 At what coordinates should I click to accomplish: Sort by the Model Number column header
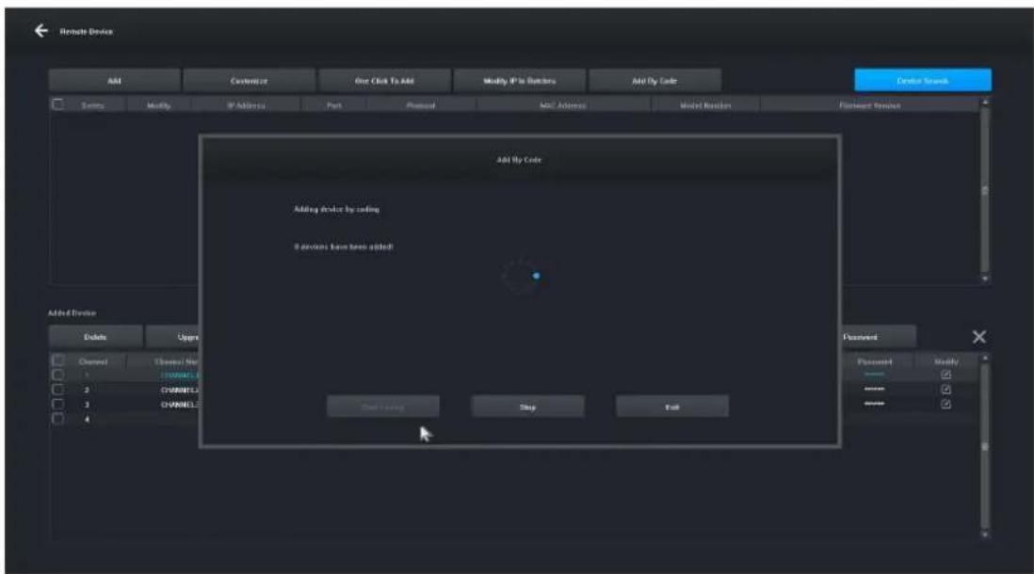click(x=705, y=105)
